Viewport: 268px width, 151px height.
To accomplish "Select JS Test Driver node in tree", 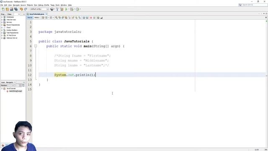I will click(11, 35).
